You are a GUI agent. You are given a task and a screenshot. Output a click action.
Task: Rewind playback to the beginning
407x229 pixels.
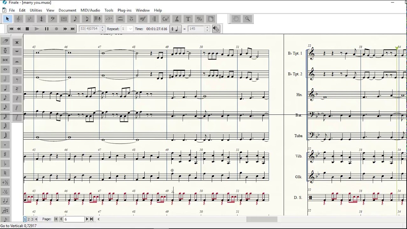point(11,29)
